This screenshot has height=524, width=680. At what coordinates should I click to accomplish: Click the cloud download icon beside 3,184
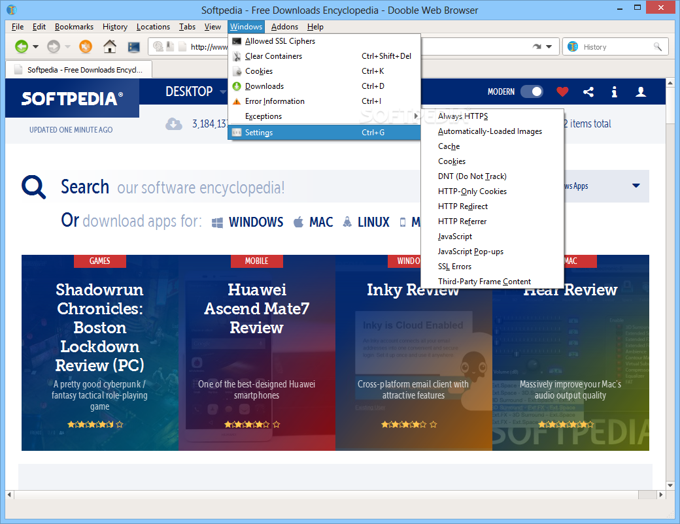click(173, 124)
